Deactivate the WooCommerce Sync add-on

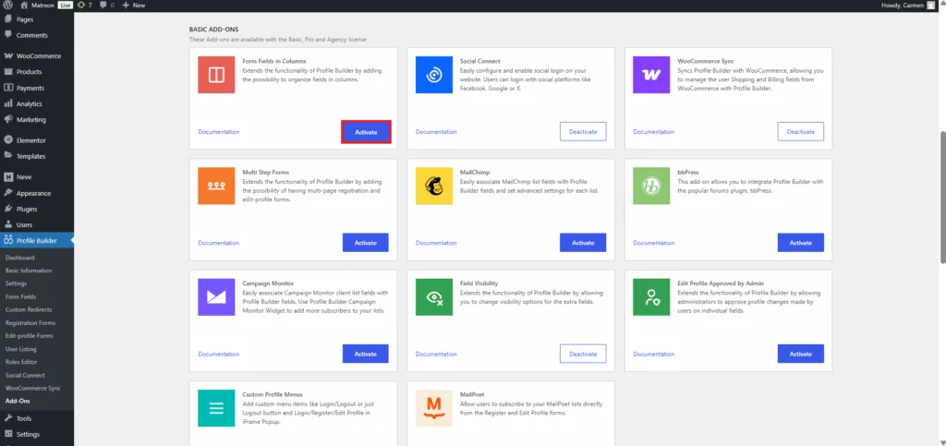(x=801, y=131)
